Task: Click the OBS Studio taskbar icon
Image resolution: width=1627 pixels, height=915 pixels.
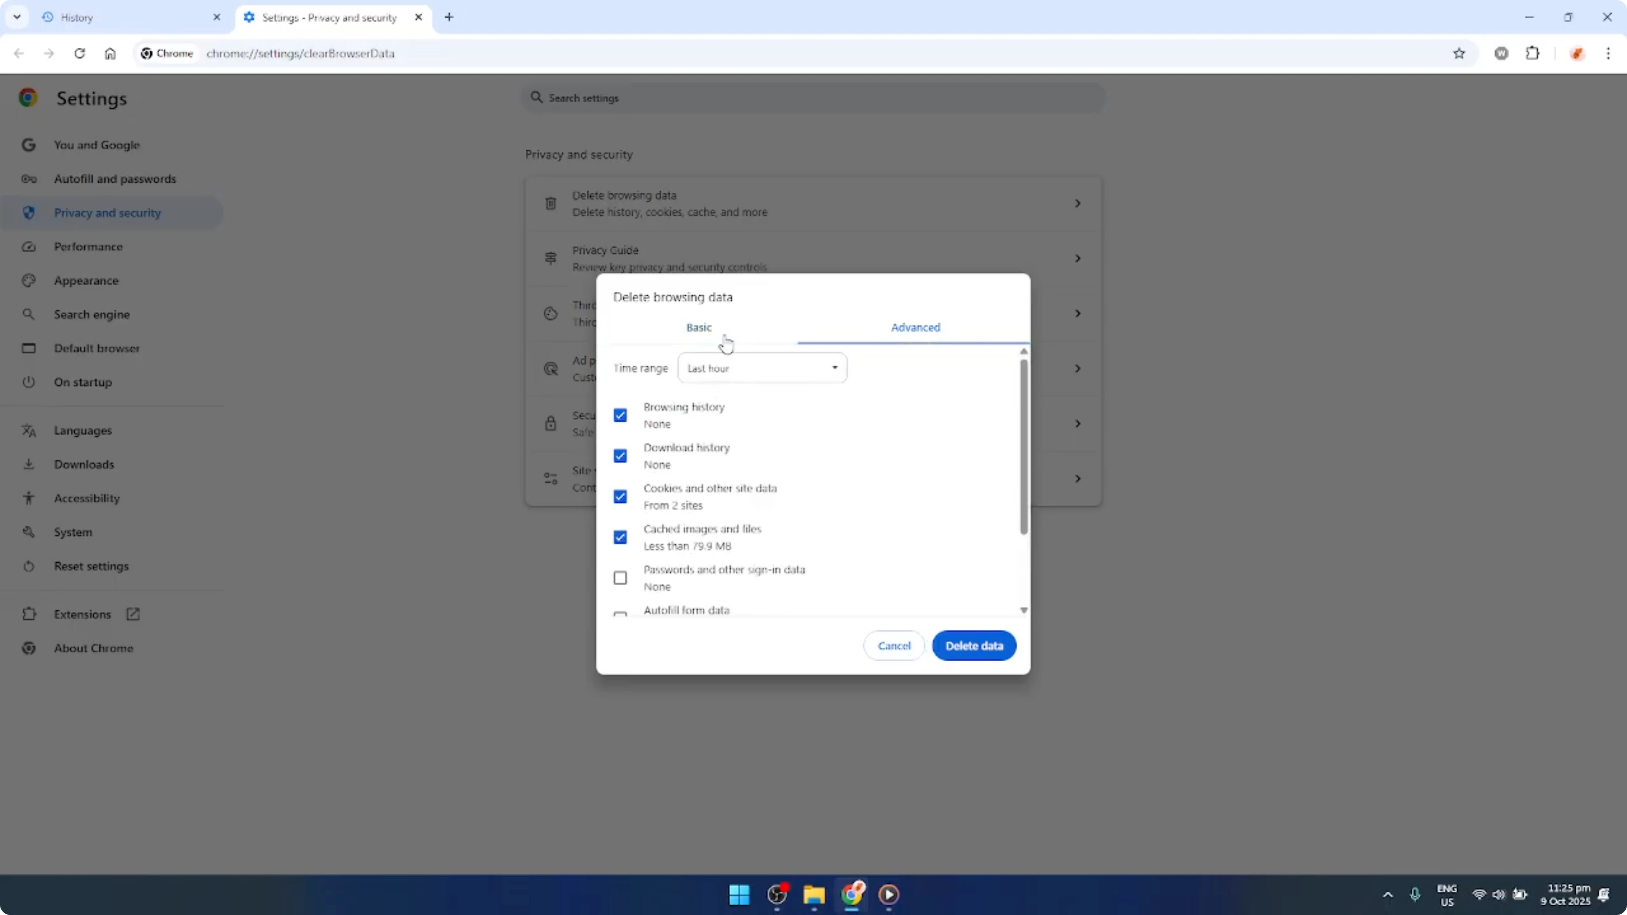Action: click(x=777, y=895)
